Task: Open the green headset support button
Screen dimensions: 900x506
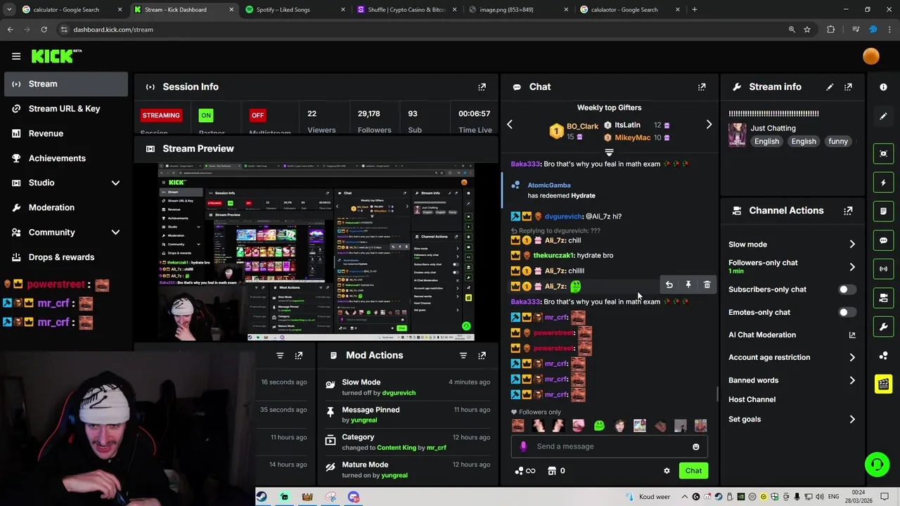Action: [x=876, y=464]
